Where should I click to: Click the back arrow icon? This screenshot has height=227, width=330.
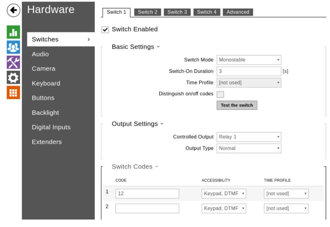pyautogui.click(x=13, y=10)
